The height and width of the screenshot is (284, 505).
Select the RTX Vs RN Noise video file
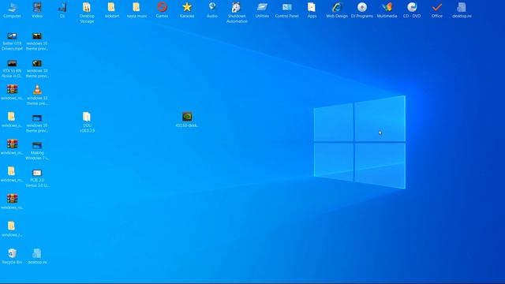tap(13, 69)
